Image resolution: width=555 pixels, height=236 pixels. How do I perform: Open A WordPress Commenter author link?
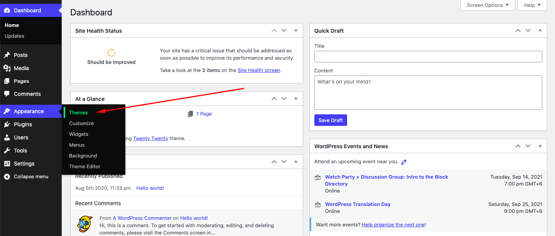click(x=142, y=218)
